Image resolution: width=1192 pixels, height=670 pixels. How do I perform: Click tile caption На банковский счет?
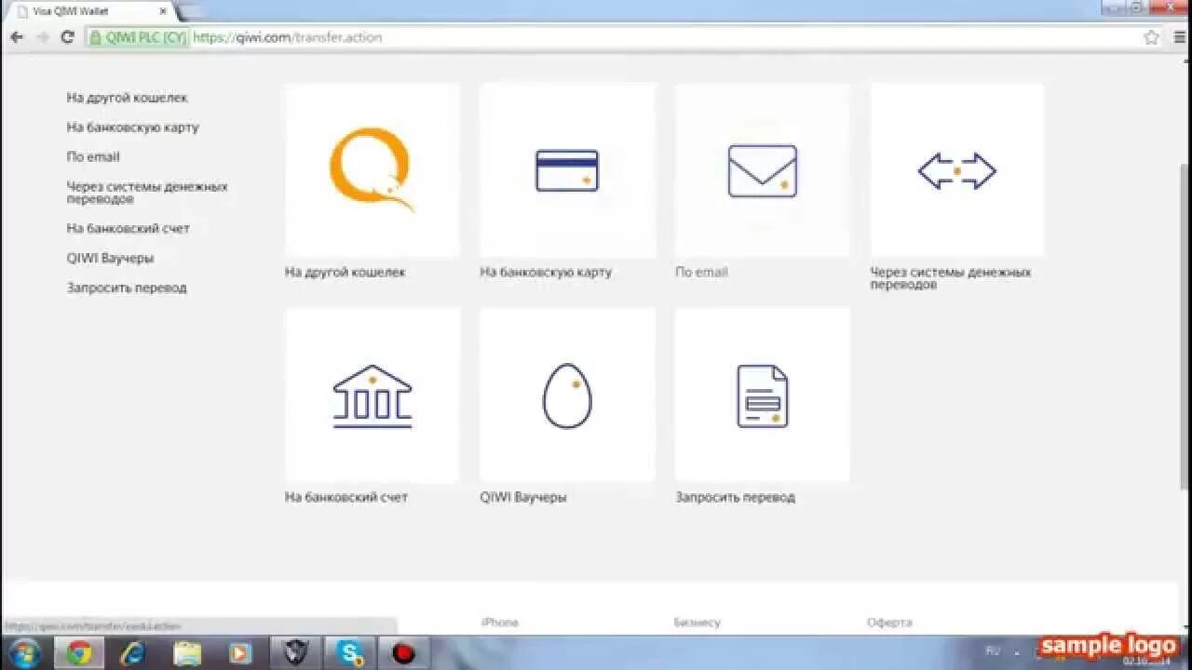346,497
